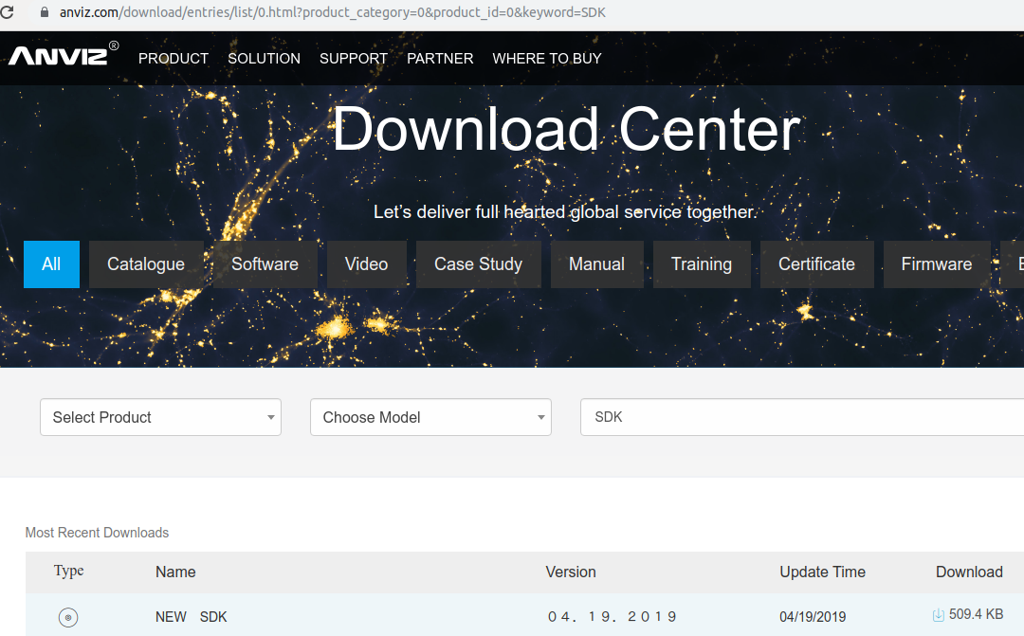Select the All category tab
Screen dimensions: 1024x636
click(51, 264)
